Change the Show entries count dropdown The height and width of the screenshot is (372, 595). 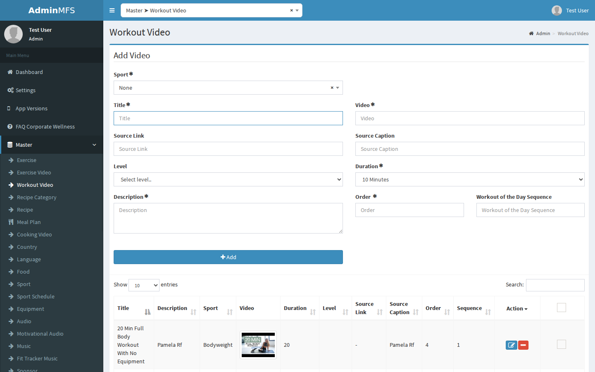click(144, 285)
